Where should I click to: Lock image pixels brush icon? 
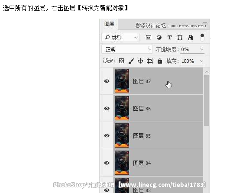pyautogui.click(x=131, y=61)
